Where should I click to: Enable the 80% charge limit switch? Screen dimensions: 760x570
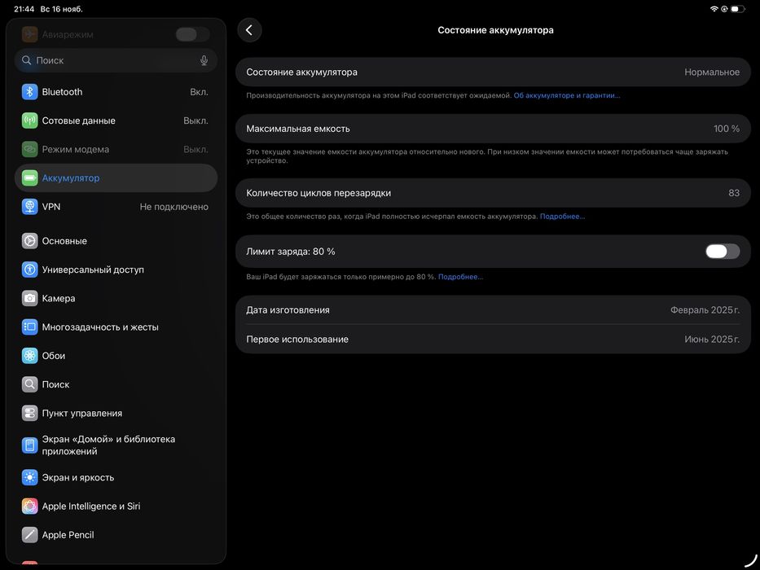[723, 252]
